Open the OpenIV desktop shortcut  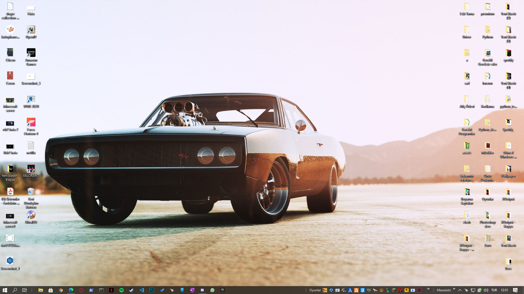click(31, 30)
